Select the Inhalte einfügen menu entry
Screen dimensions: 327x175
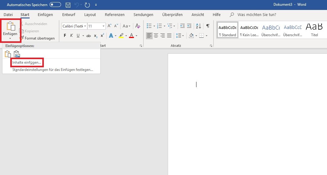pyautogui.click(x=27, y=62)
